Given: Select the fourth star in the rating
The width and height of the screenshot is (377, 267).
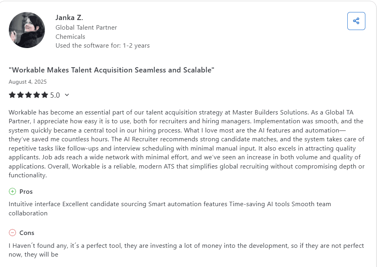Looking at the screenshot, I should pyautogui.click(x=37, y=95).
